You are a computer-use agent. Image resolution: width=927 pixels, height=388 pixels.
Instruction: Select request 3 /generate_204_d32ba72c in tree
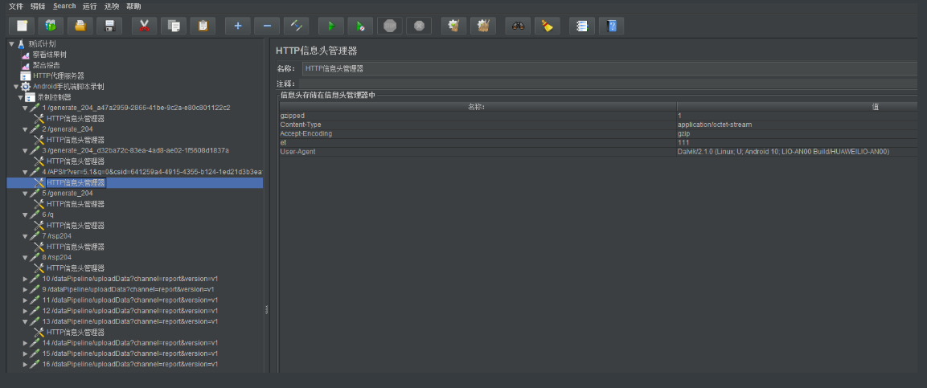[x=135, y=150]
